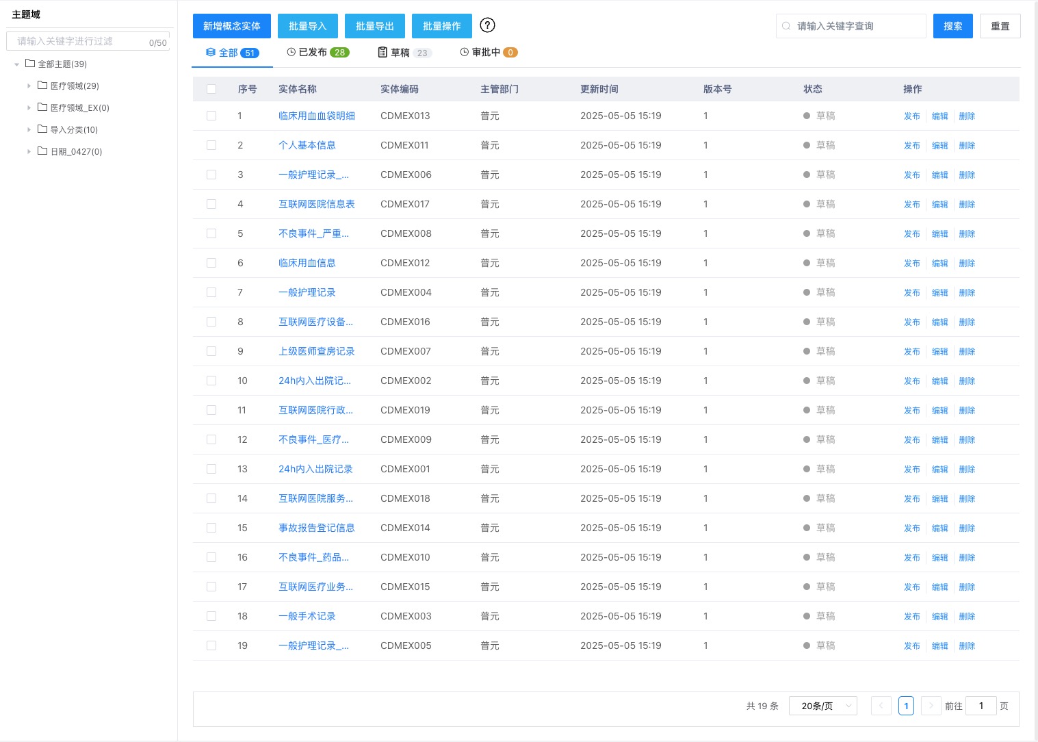
Task: Open the 20条/页 page size dropdown
Action: 822,706
